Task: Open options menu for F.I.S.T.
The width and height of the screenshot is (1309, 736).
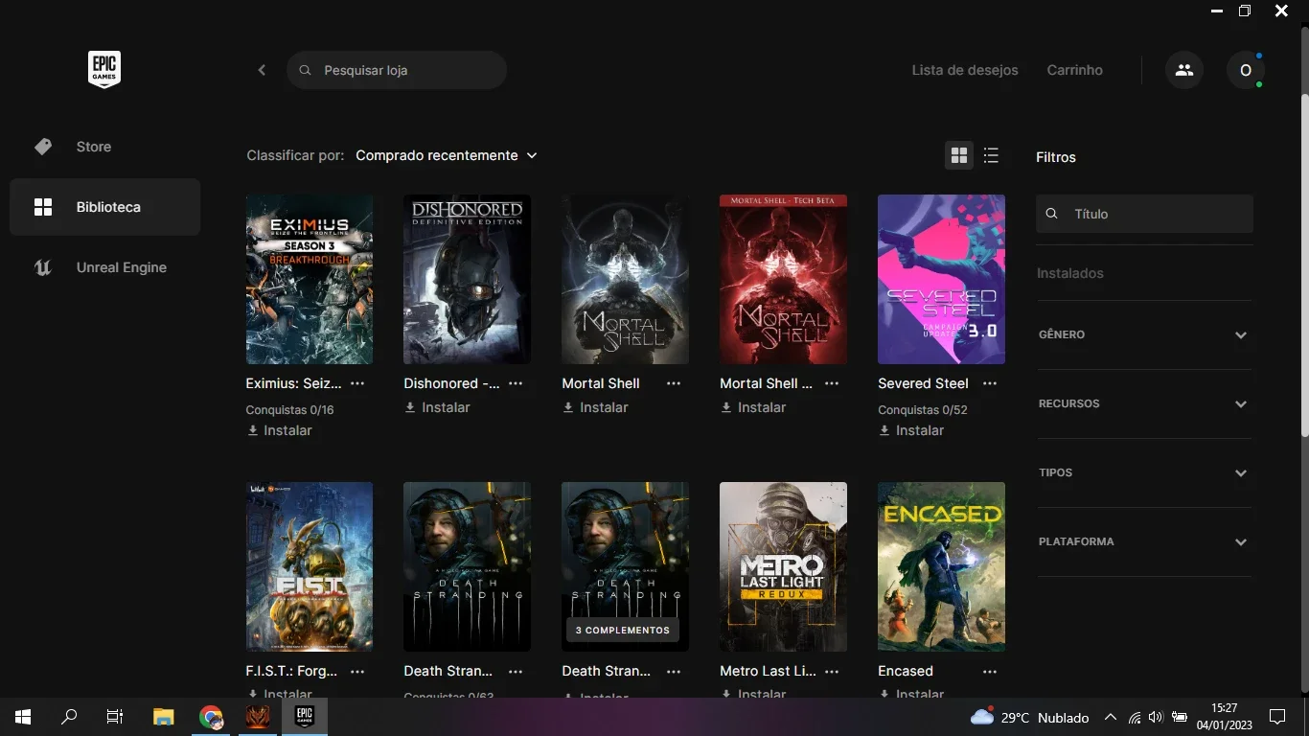Action: (x=357, y=671)
